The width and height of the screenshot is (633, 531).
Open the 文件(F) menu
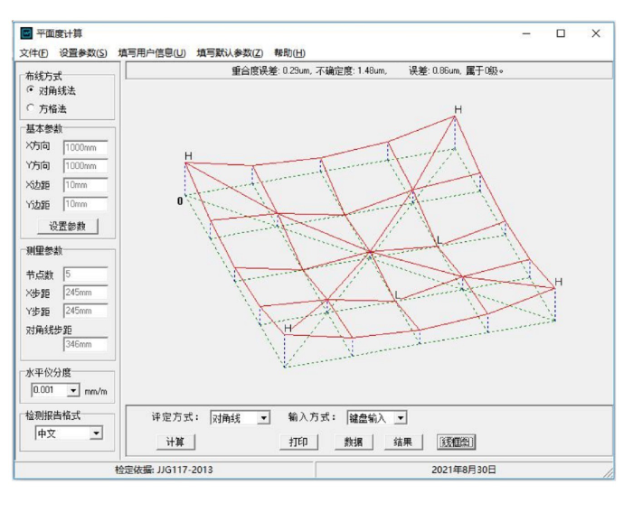(x=34, y=52)
